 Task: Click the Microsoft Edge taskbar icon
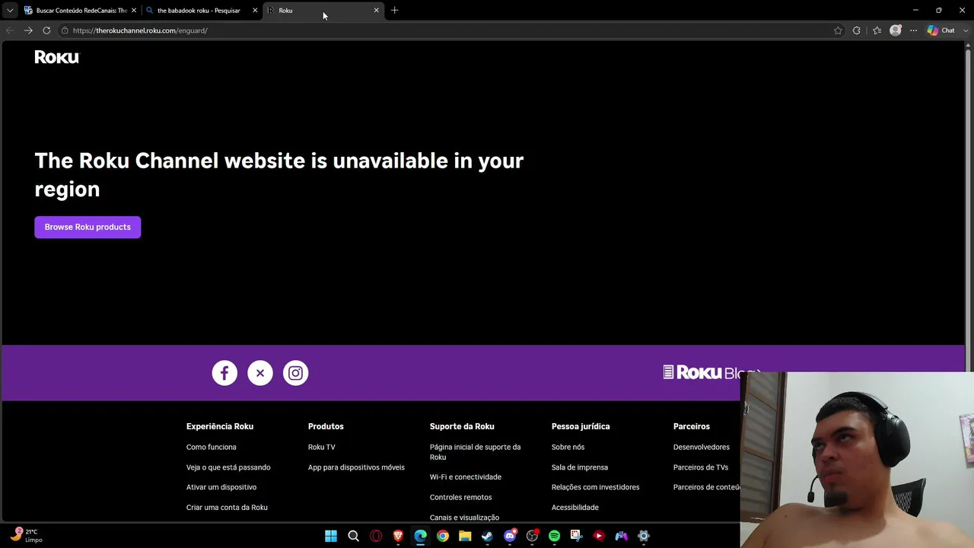[421, 536]
